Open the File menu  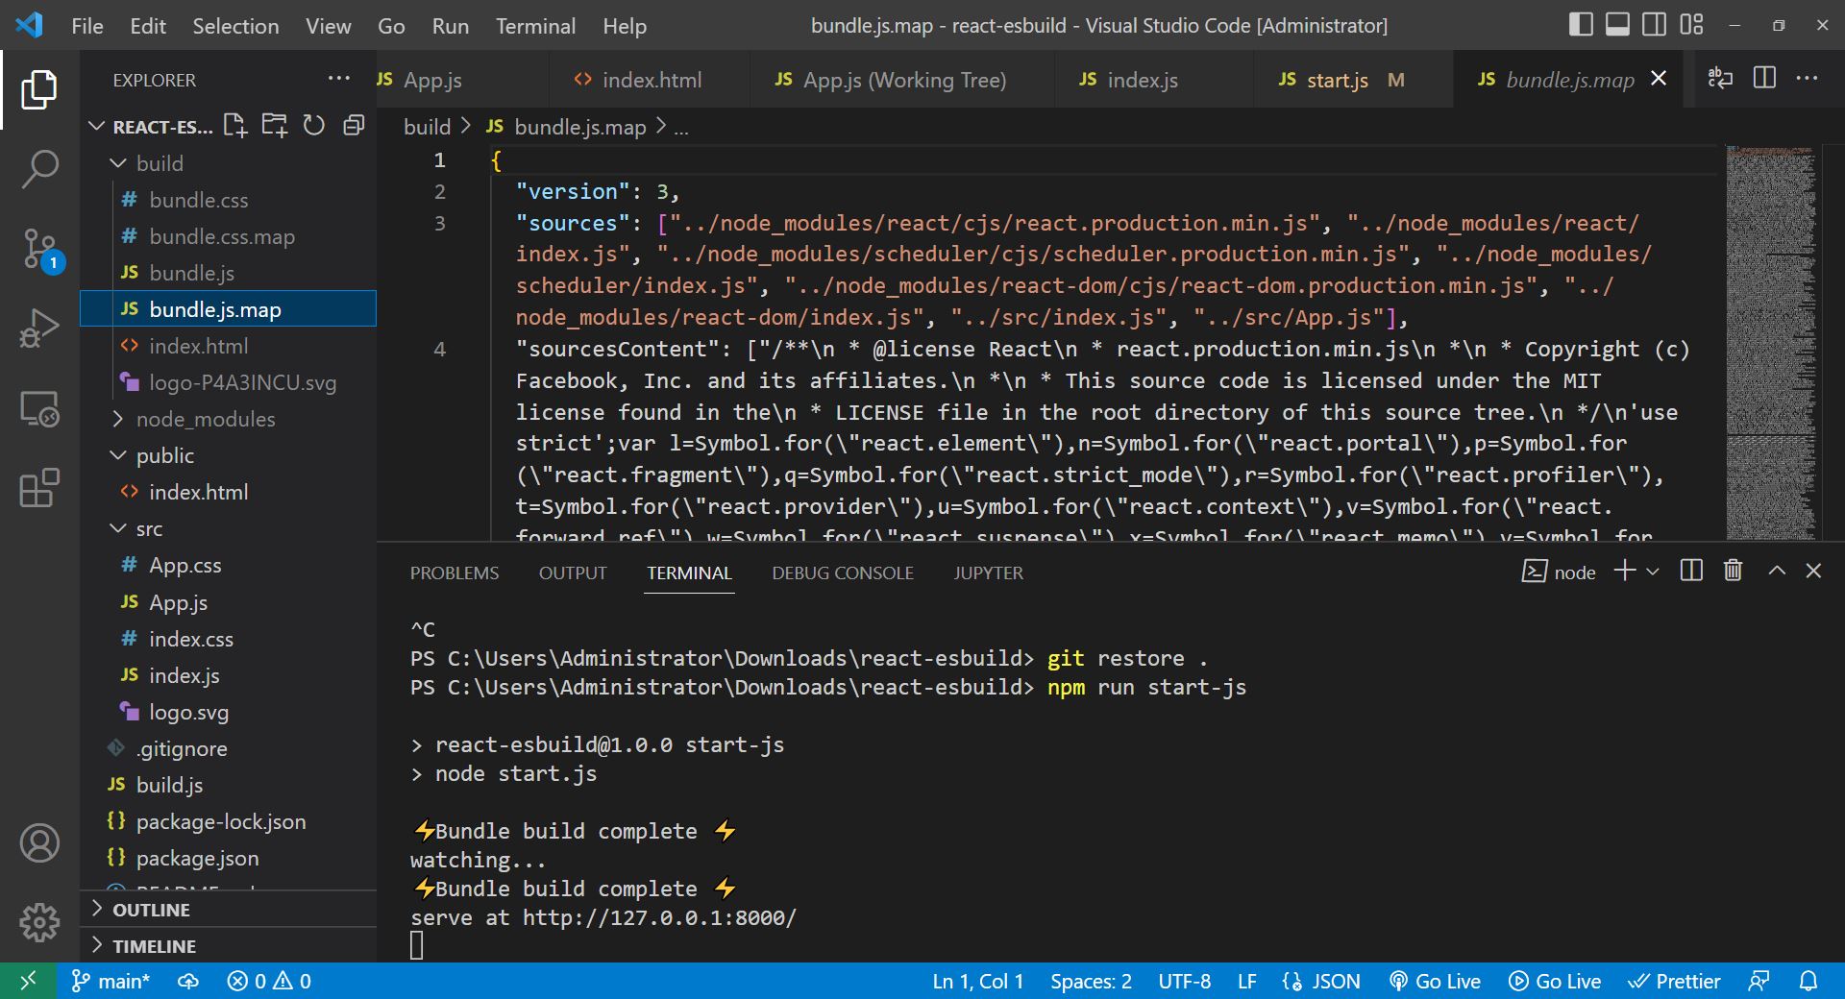click(x=87, y=26)
